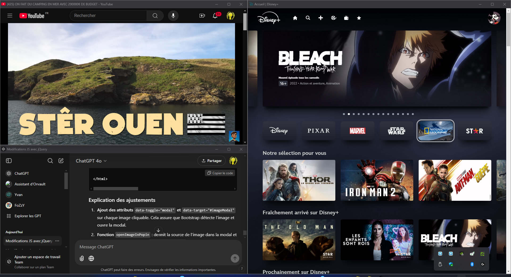511x277 pixels.
Task: Start a new ChatGPT chat
Action: [x=61, y=161]
